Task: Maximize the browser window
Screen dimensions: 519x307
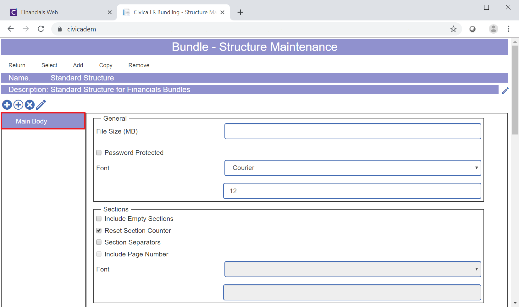Action: point(486,7)
